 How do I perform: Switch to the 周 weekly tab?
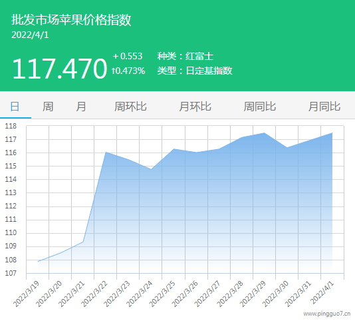[x=48, y=107]
